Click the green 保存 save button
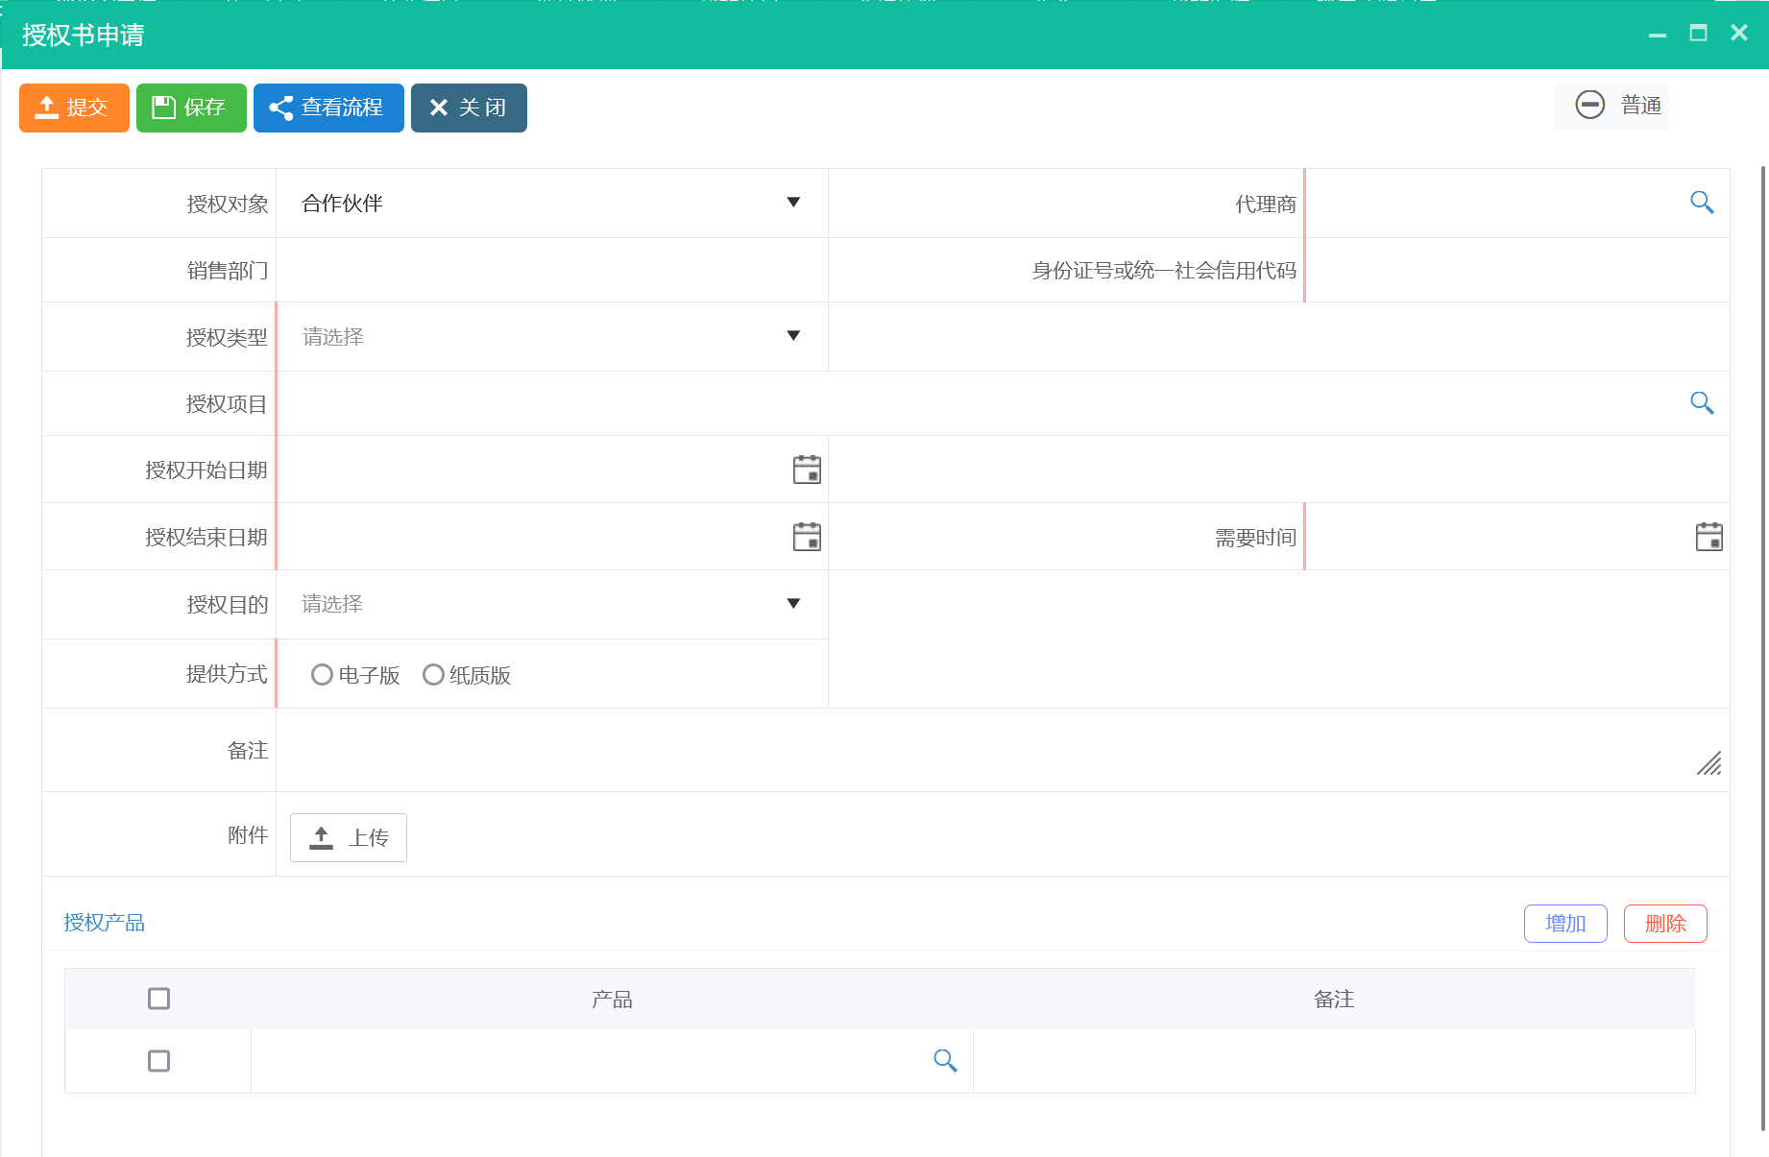Viewport: 1769px width, 1157px height. coord(191,108)
